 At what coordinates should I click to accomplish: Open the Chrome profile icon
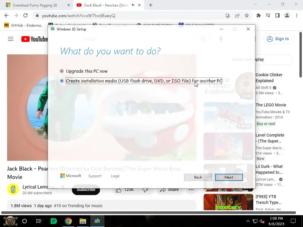tap(287, 15)
